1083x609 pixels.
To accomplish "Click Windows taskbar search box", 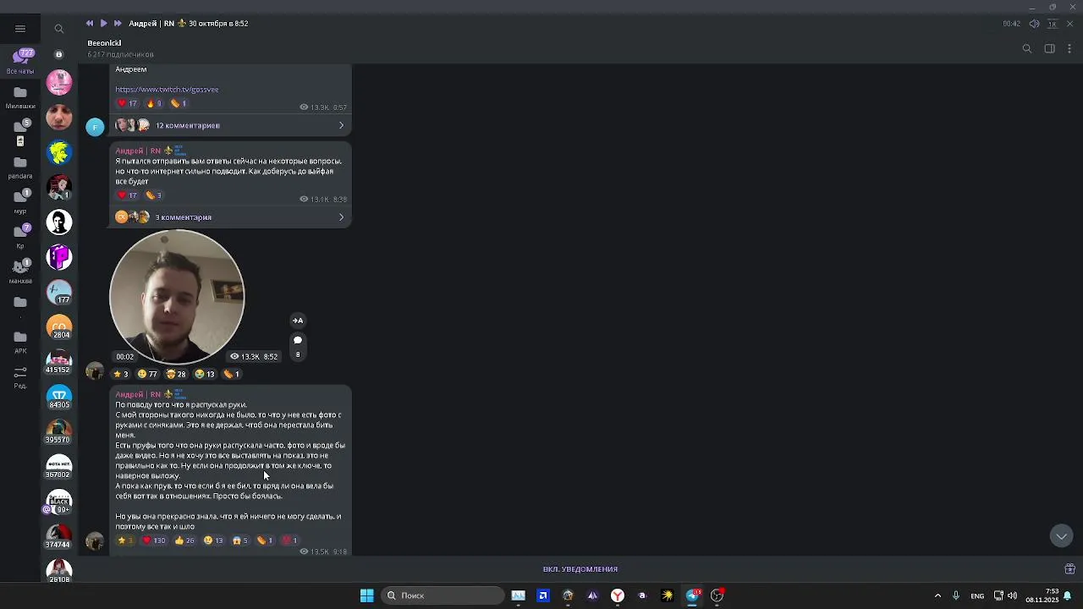I will pos(441,595).
